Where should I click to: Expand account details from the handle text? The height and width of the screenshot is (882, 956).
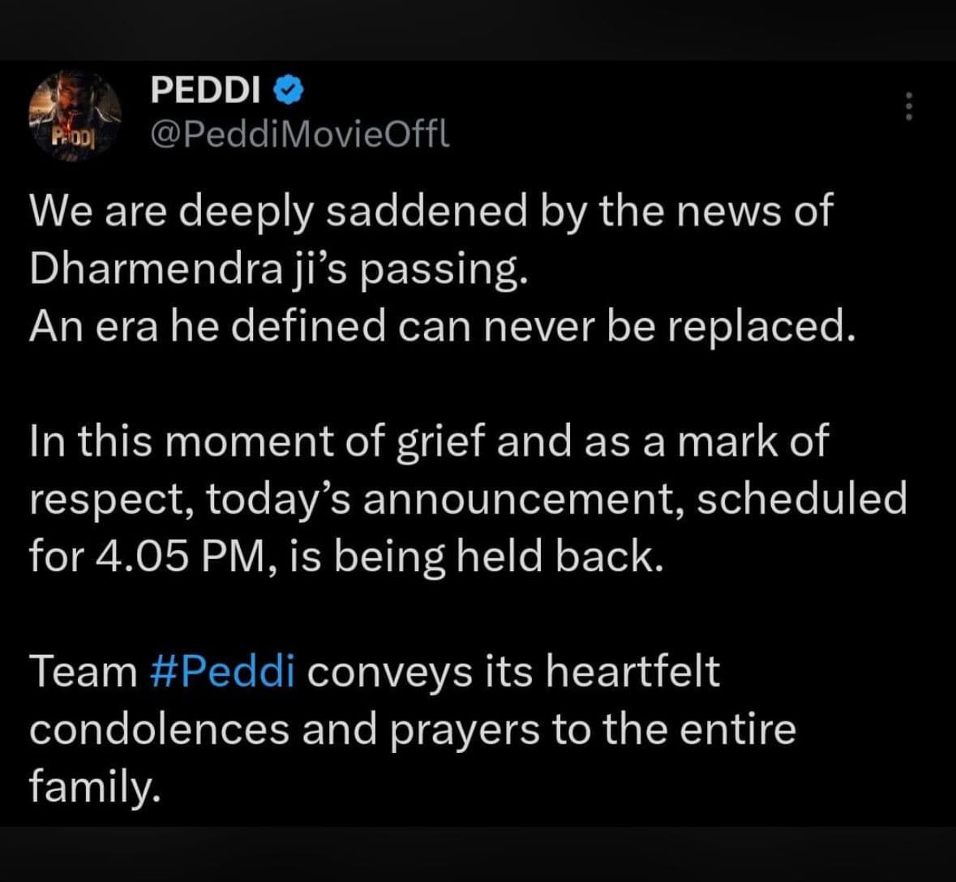point(300,135)
